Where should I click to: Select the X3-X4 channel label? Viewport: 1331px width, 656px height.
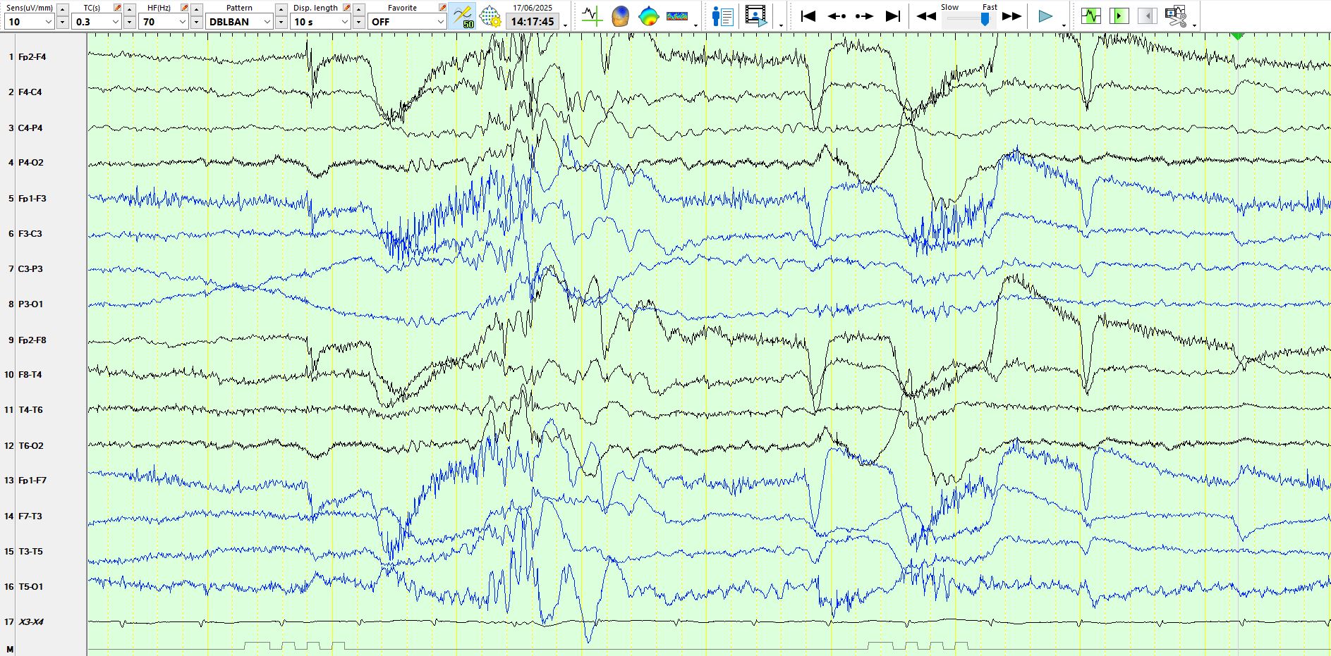pyautogui.click(x=31, y=621)
